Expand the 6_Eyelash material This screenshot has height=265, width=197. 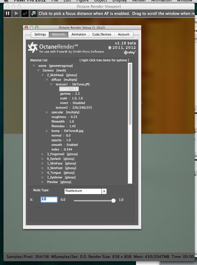tap(43, 159)
